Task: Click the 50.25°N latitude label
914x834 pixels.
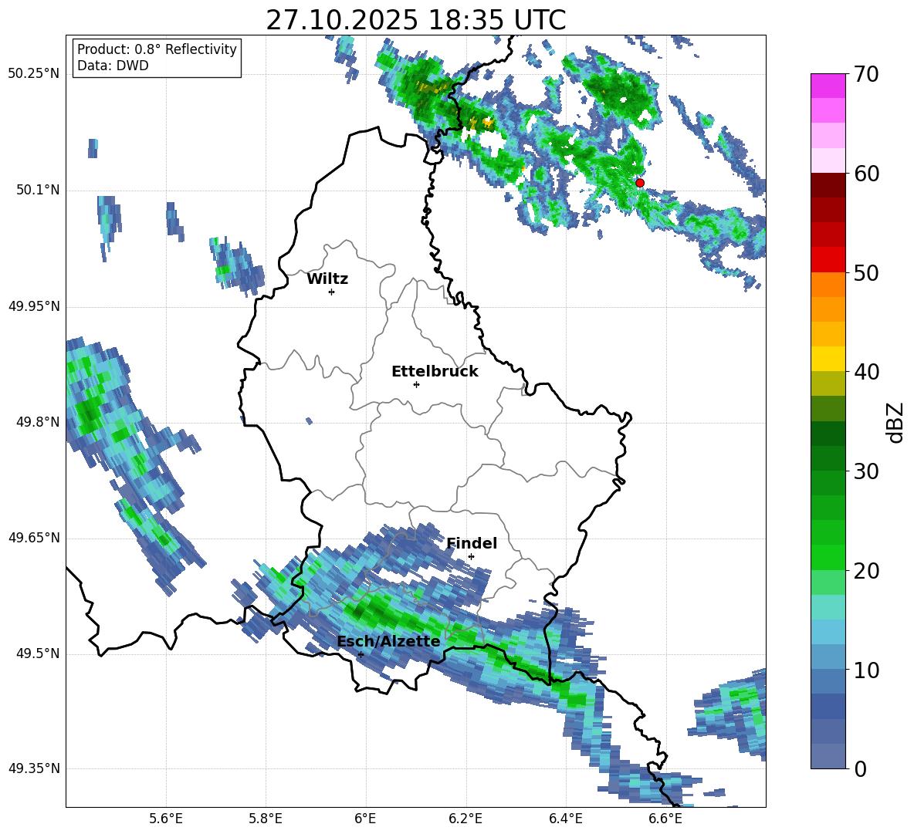Action: pyautogui.click(x=34, y=74)
